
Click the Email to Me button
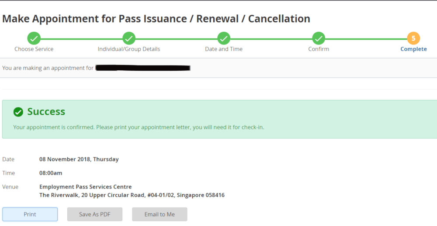pos(160,214)
